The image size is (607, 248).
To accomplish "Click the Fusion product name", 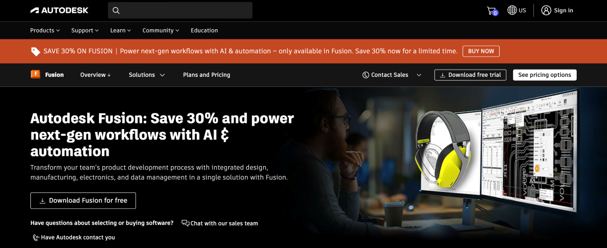I will [54, 75].
